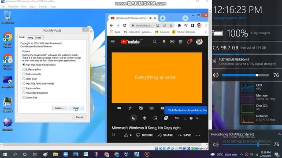Image resolution: width=282 pixels, height=158 pixels.
Task: Toggle dark mode moon icon below video
Action: [x=134, y=118]
